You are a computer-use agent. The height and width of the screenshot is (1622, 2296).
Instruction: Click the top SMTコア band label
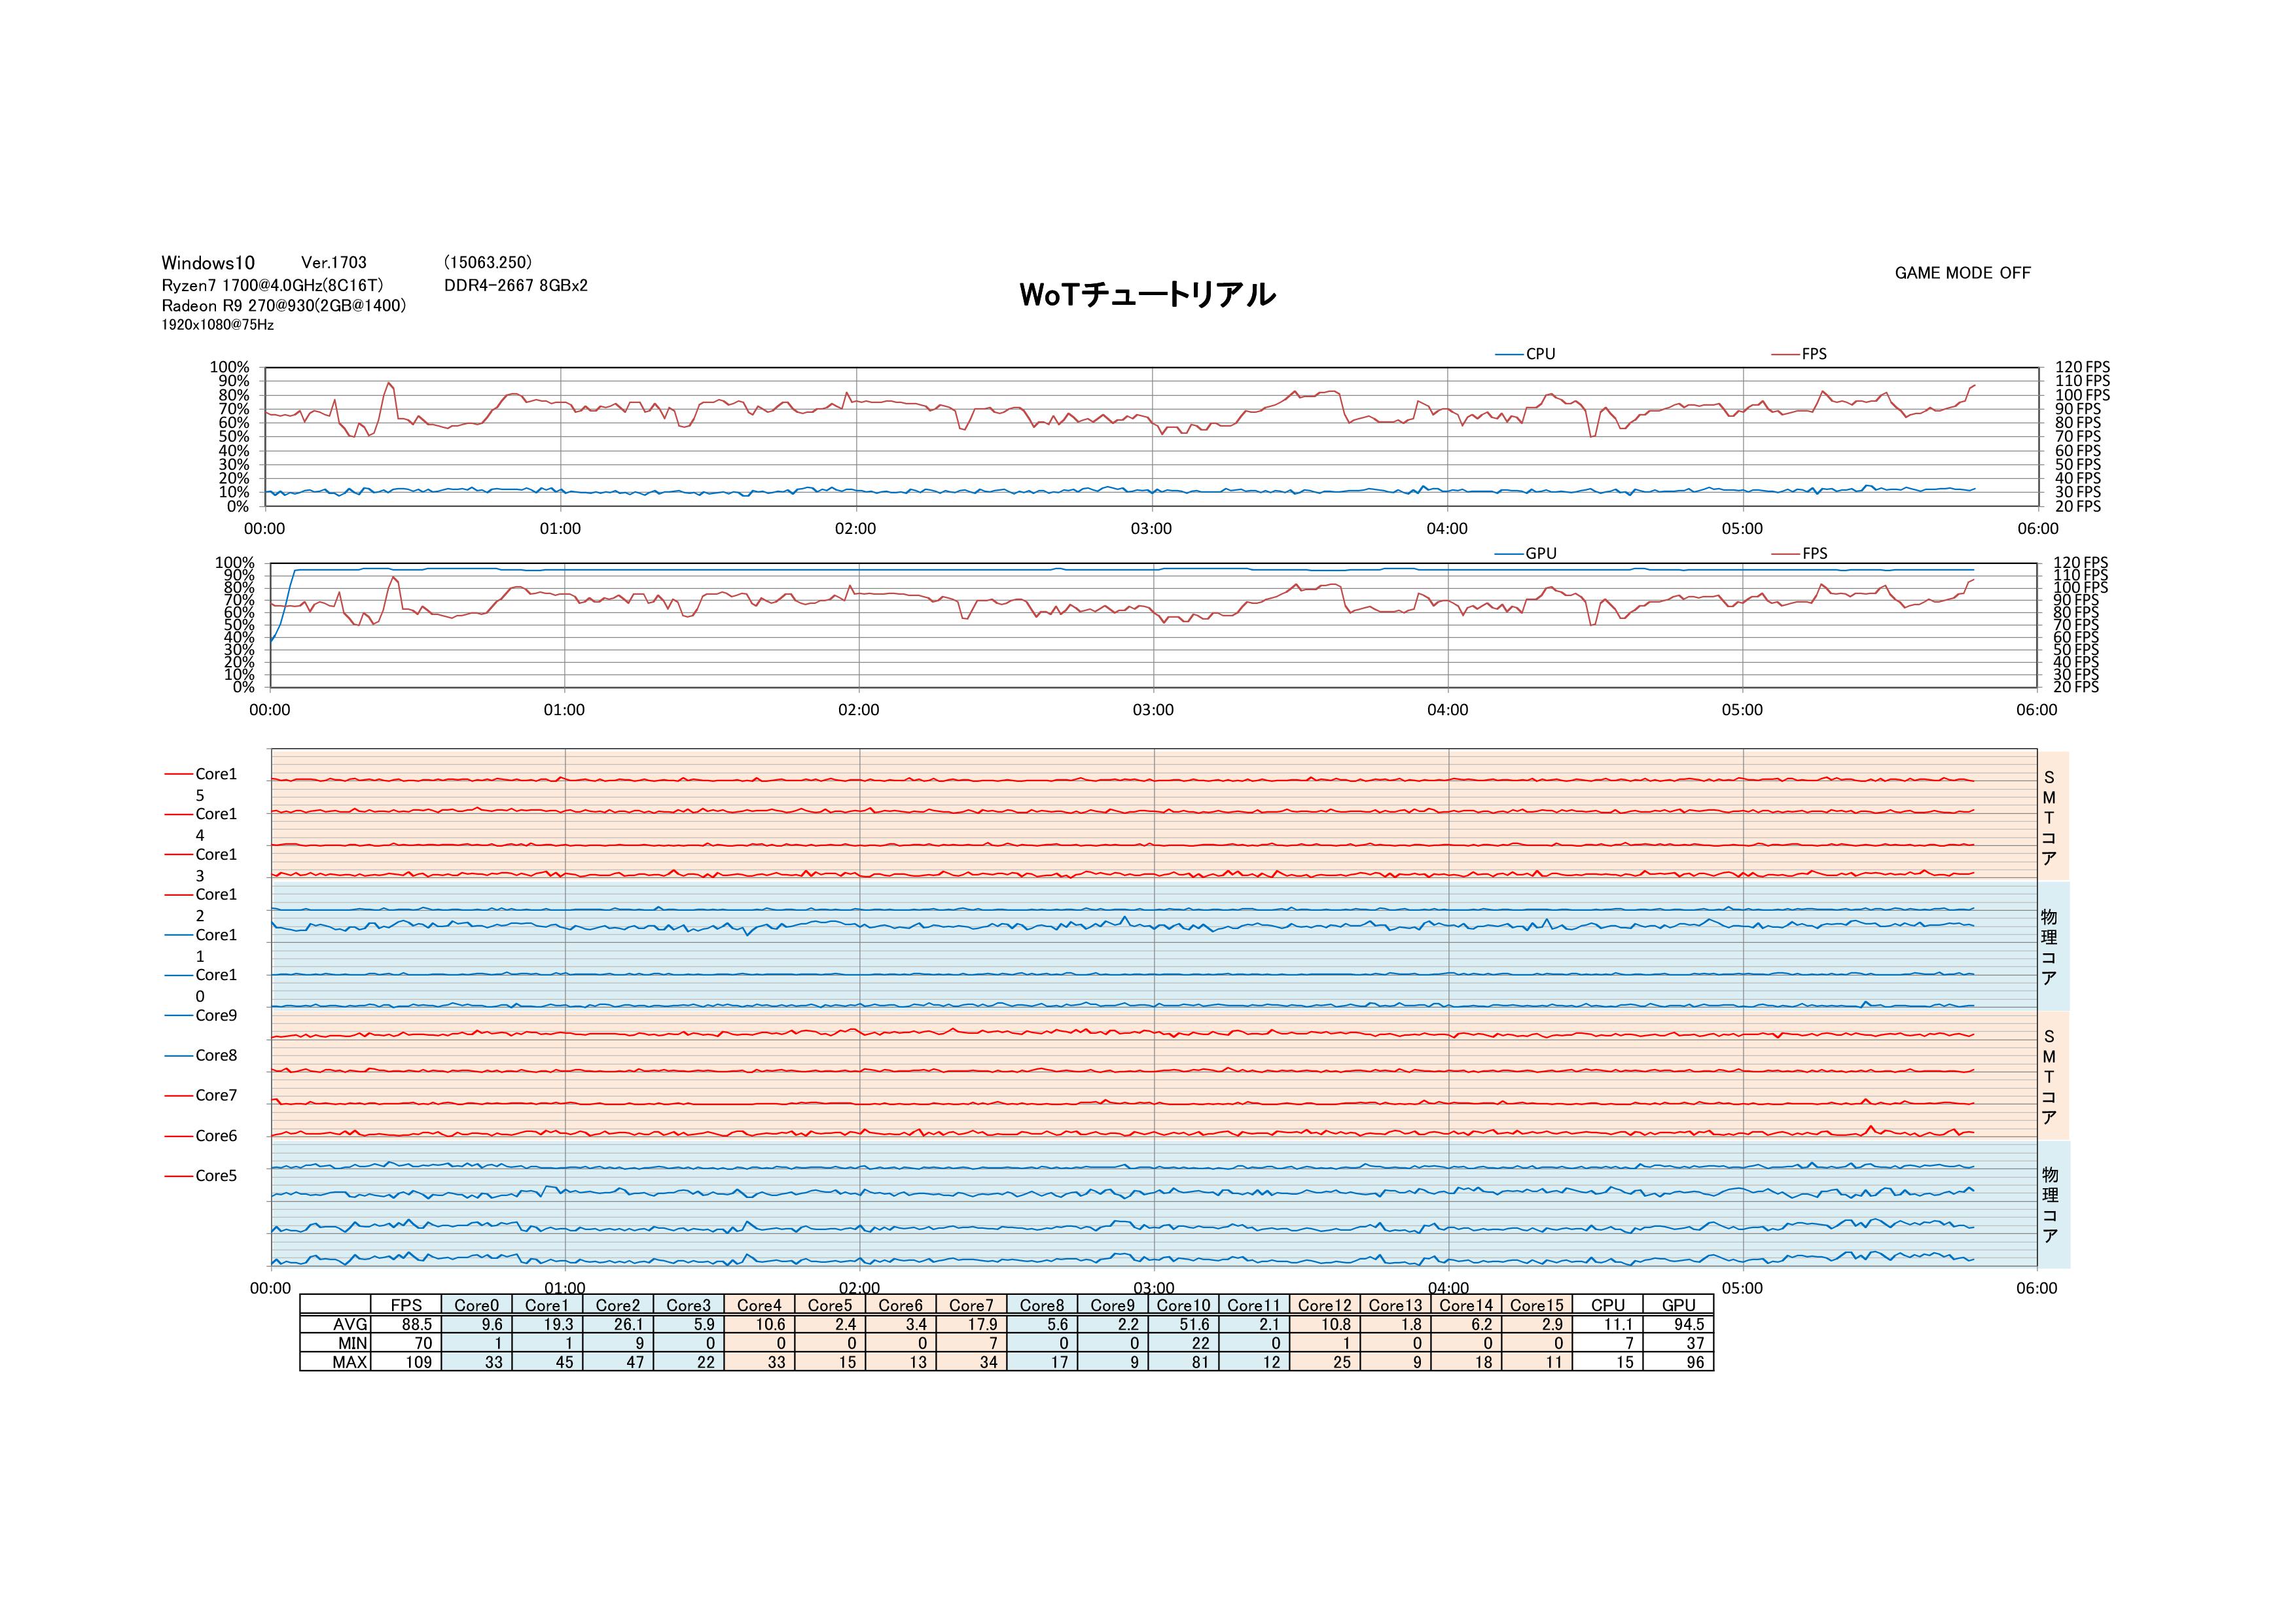(x=2049, y=817)
